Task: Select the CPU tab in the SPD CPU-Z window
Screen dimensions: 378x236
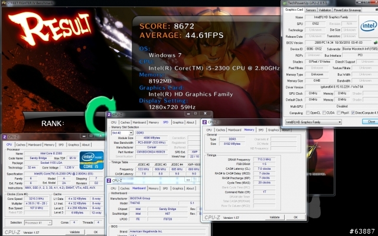Action: 113,122
